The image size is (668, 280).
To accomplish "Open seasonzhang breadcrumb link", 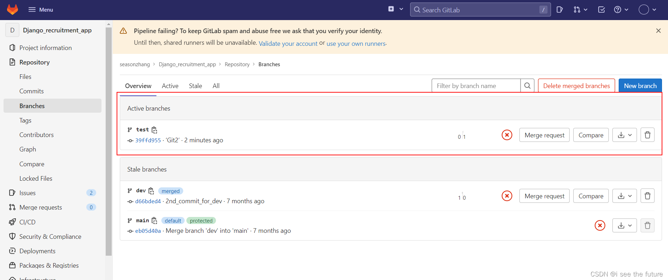I will coord(135,64).
